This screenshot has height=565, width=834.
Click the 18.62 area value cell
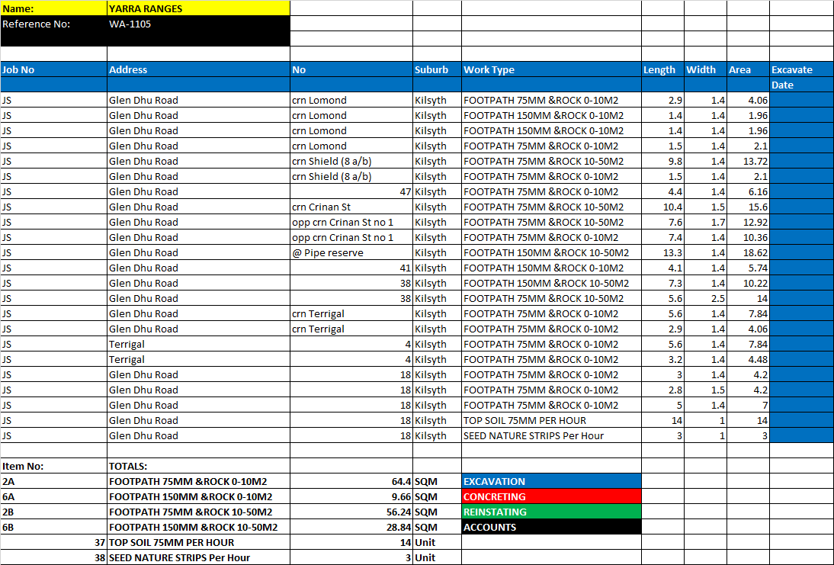click(x=748, y=252)
